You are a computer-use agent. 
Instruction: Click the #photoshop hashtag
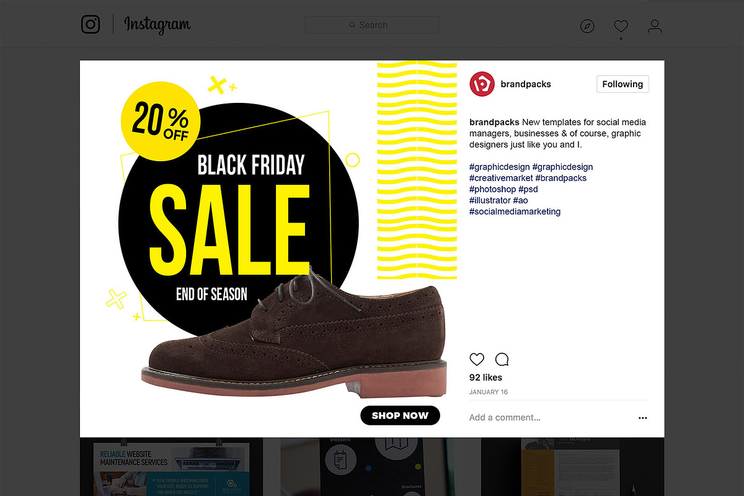492,189
